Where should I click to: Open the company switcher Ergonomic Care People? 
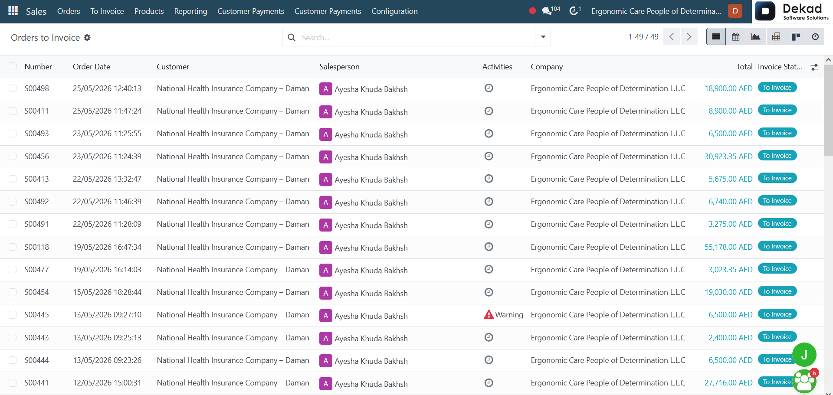(656, 11)
